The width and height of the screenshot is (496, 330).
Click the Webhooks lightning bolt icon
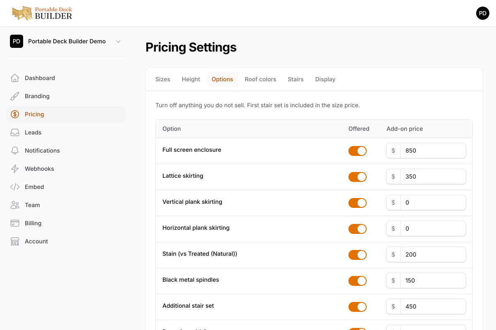[15, 169]
